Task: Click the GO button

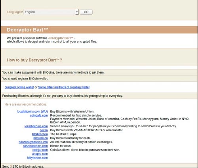Action: [x=86, y=12]
